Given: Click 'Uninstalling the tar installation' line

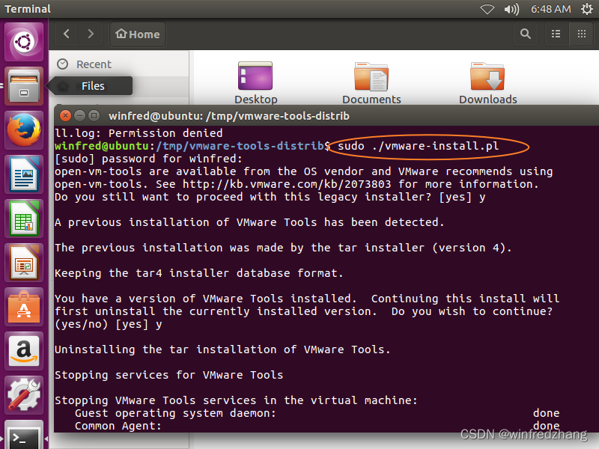Looking at the screenshot, I should coord(222,349).
